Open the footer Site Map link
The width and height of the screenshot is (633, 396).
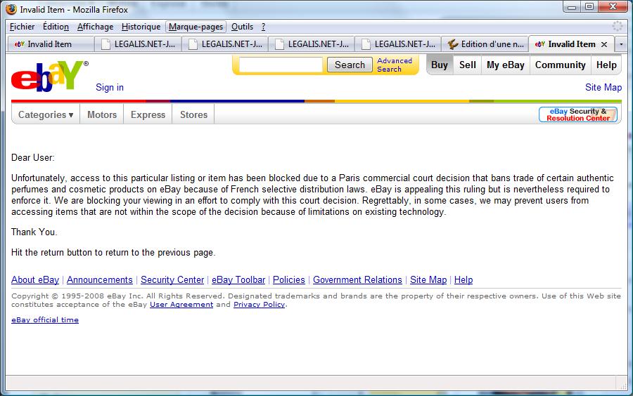428,279
